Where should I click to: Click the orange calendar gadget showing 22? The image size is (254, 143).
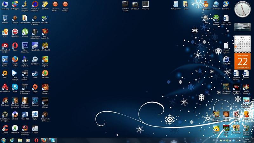click(243, 60)
